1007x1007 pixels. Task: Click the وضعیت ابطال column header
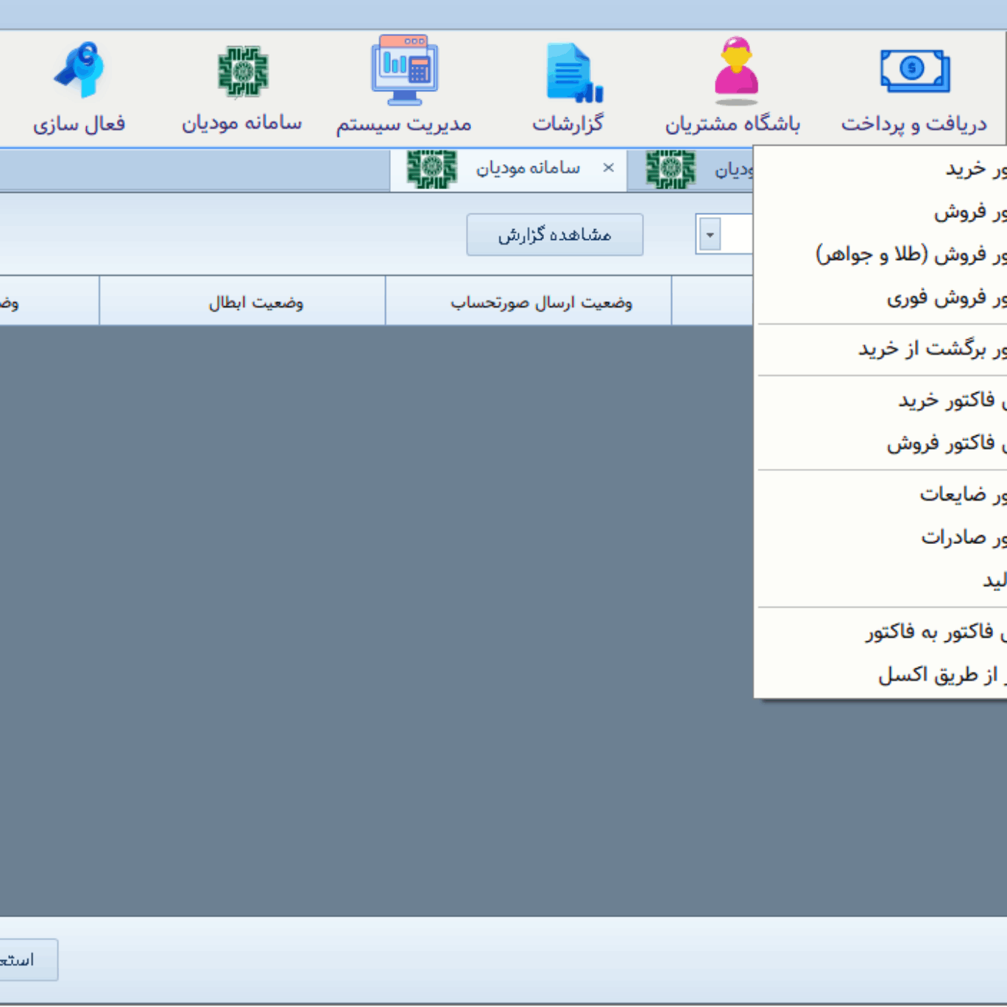point(255,303)
